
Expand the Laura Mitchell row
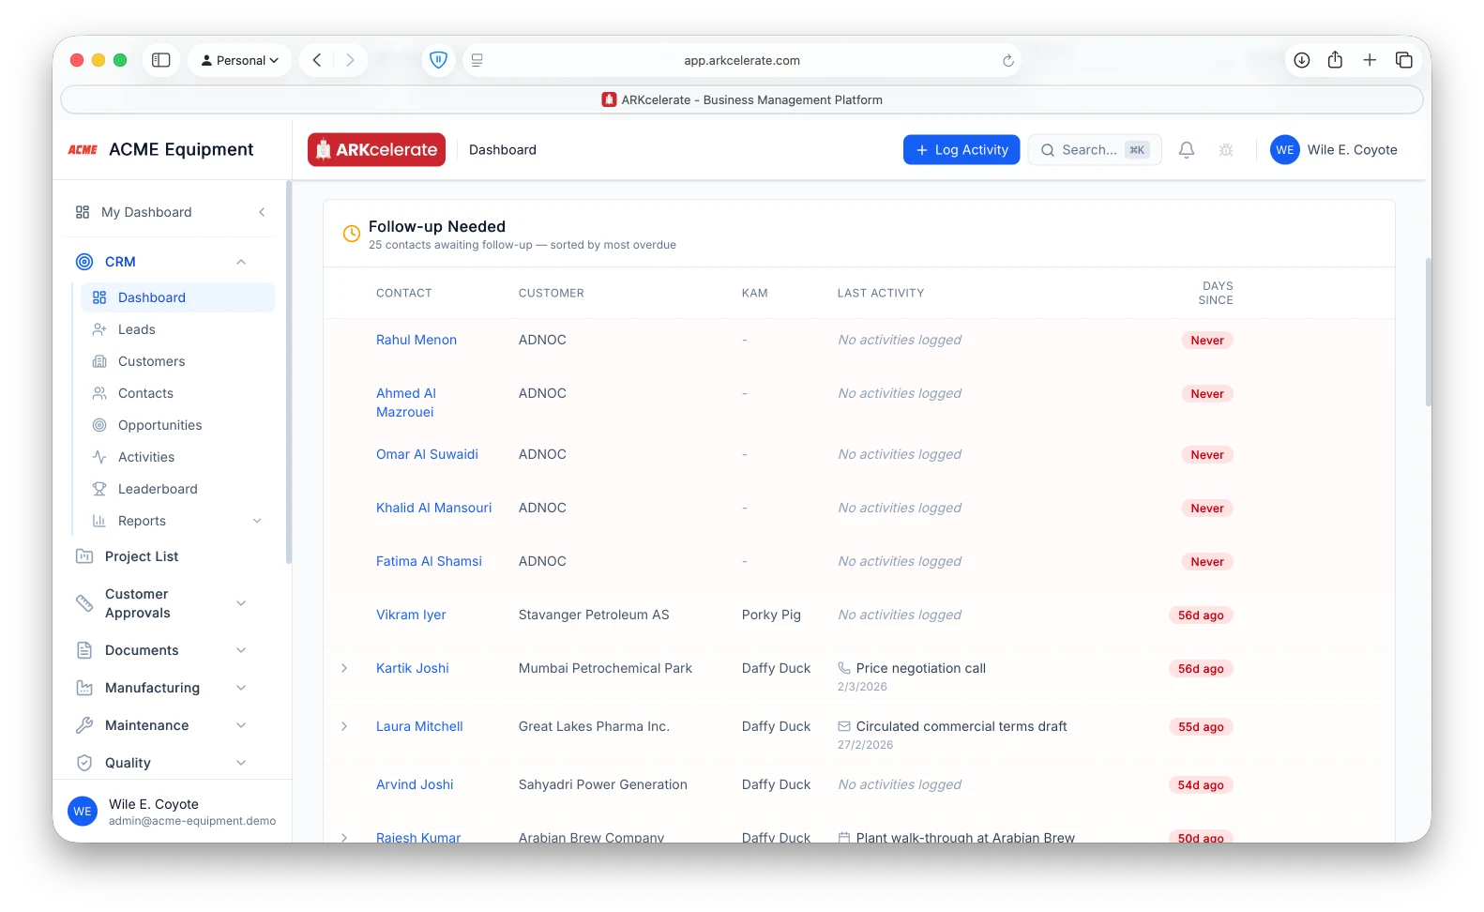tap(344, 726)
